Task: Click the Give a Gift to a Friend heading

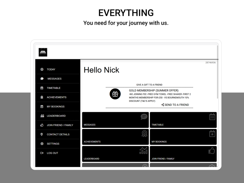Action: point(150,85)
